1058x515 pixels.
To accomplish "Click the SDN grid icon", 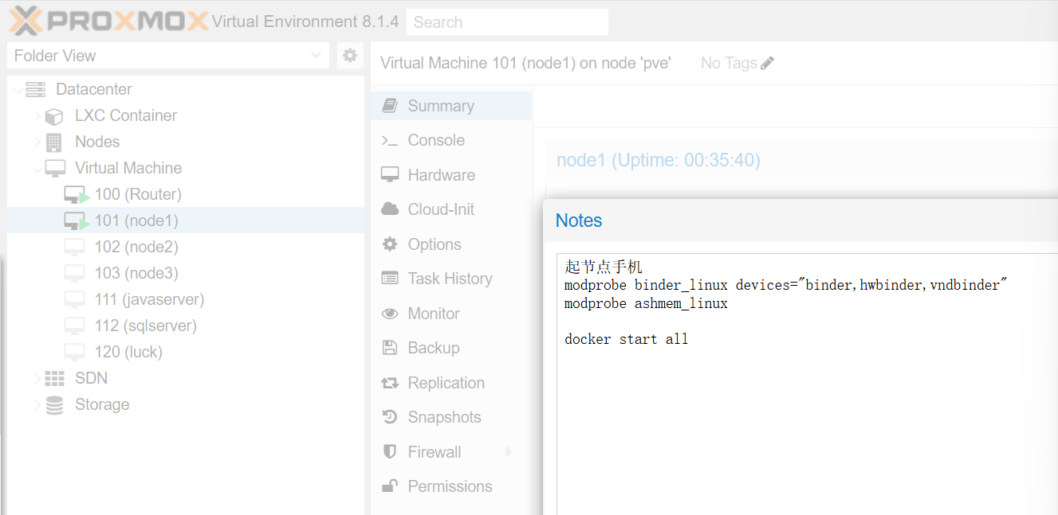I will [54, 378].
